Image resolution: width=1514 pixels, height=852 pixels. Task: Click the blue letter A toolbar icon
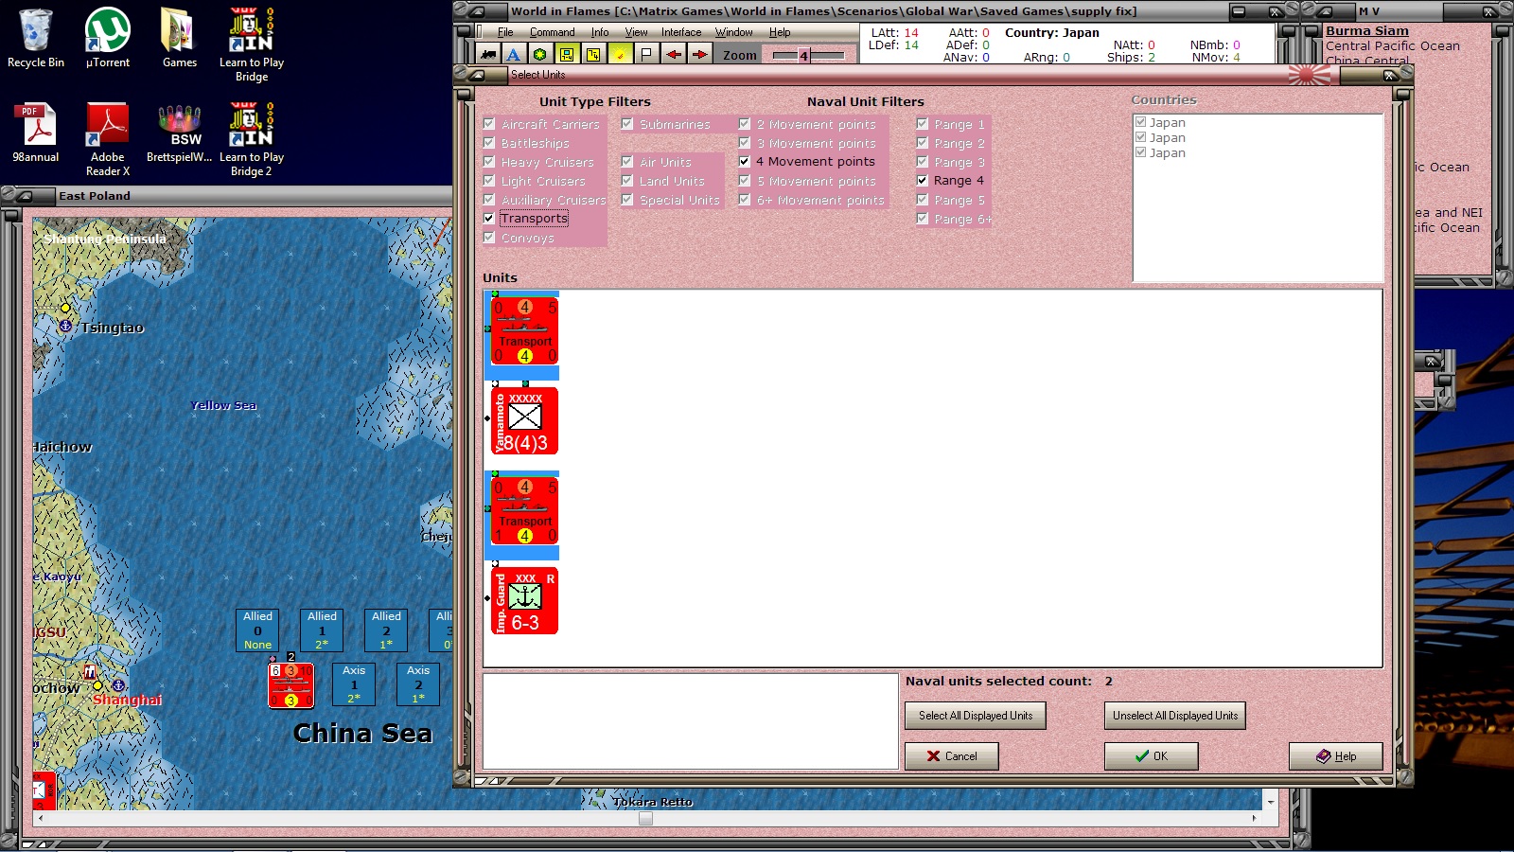pos(514,54)
